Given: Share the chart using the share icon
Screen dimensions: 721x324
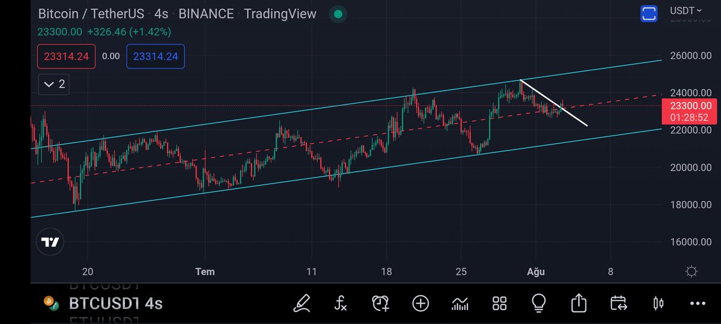Looking at the screenshot, I should pos(579,303).
